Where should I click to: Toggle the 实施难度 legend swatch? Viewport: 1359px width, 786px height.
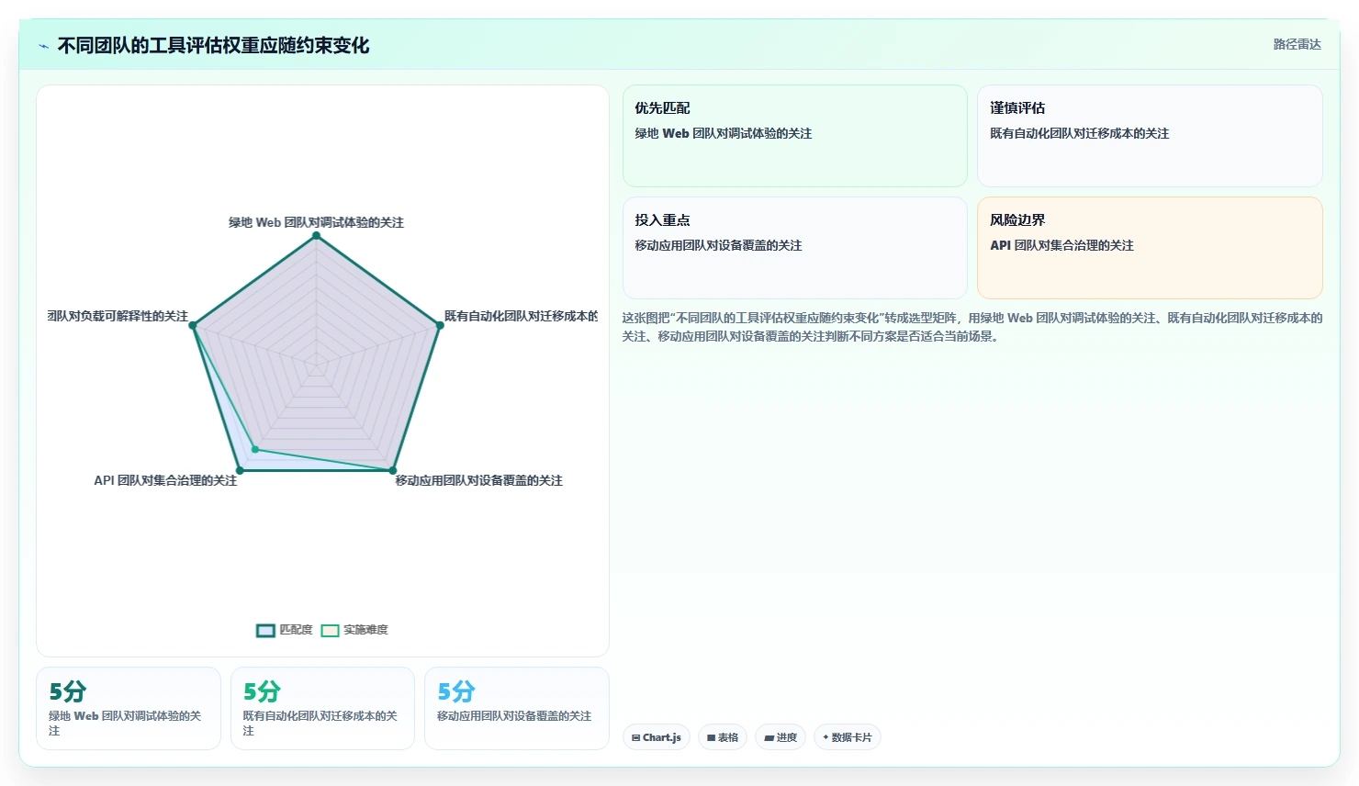(330, 630)
